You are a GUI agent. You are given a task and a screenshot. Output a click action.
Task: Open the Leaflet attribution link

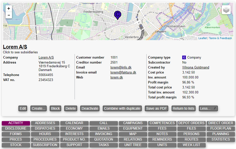(202, 38)
